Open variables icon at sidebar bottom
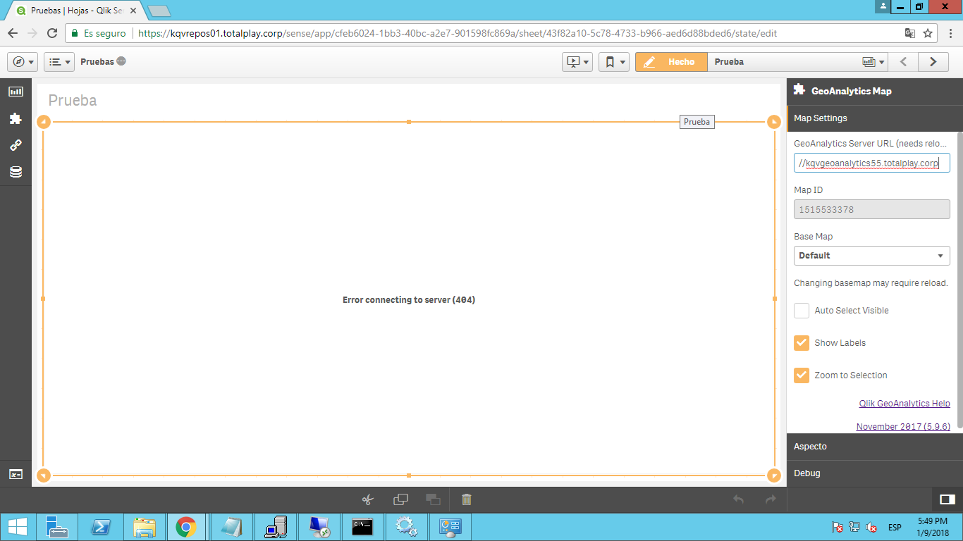 pyautogui.click(x=16, y=475)
